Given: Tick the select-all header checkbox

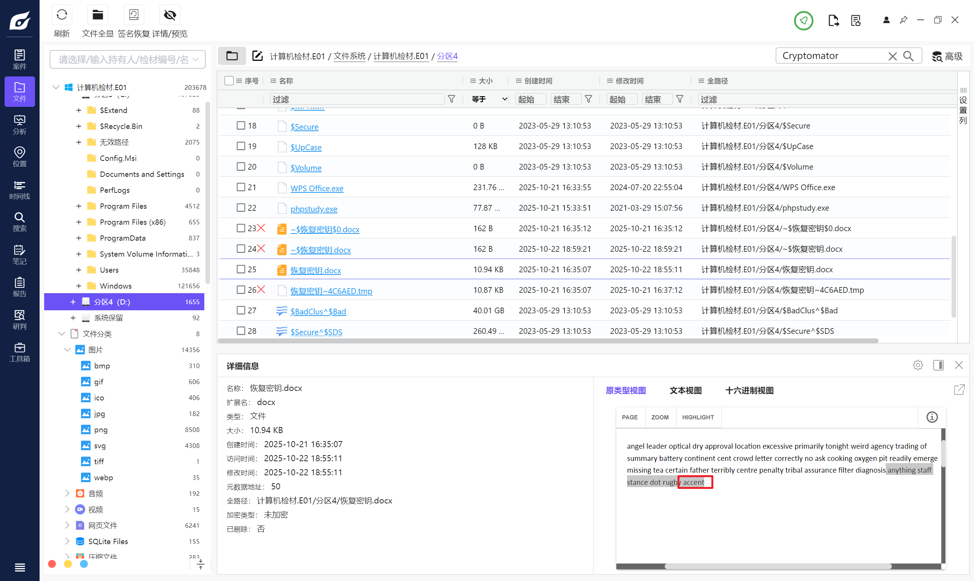Looking at the screenshot, I should 229,81.
